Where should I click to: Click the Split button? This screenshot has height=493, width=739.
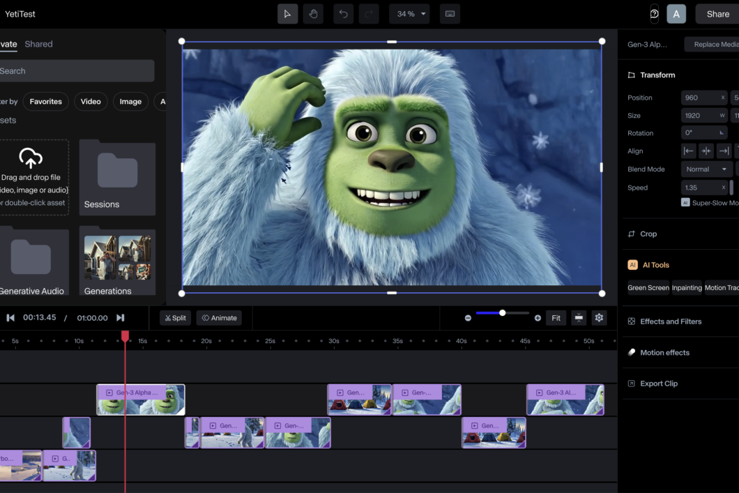click(x=175, y=318)
